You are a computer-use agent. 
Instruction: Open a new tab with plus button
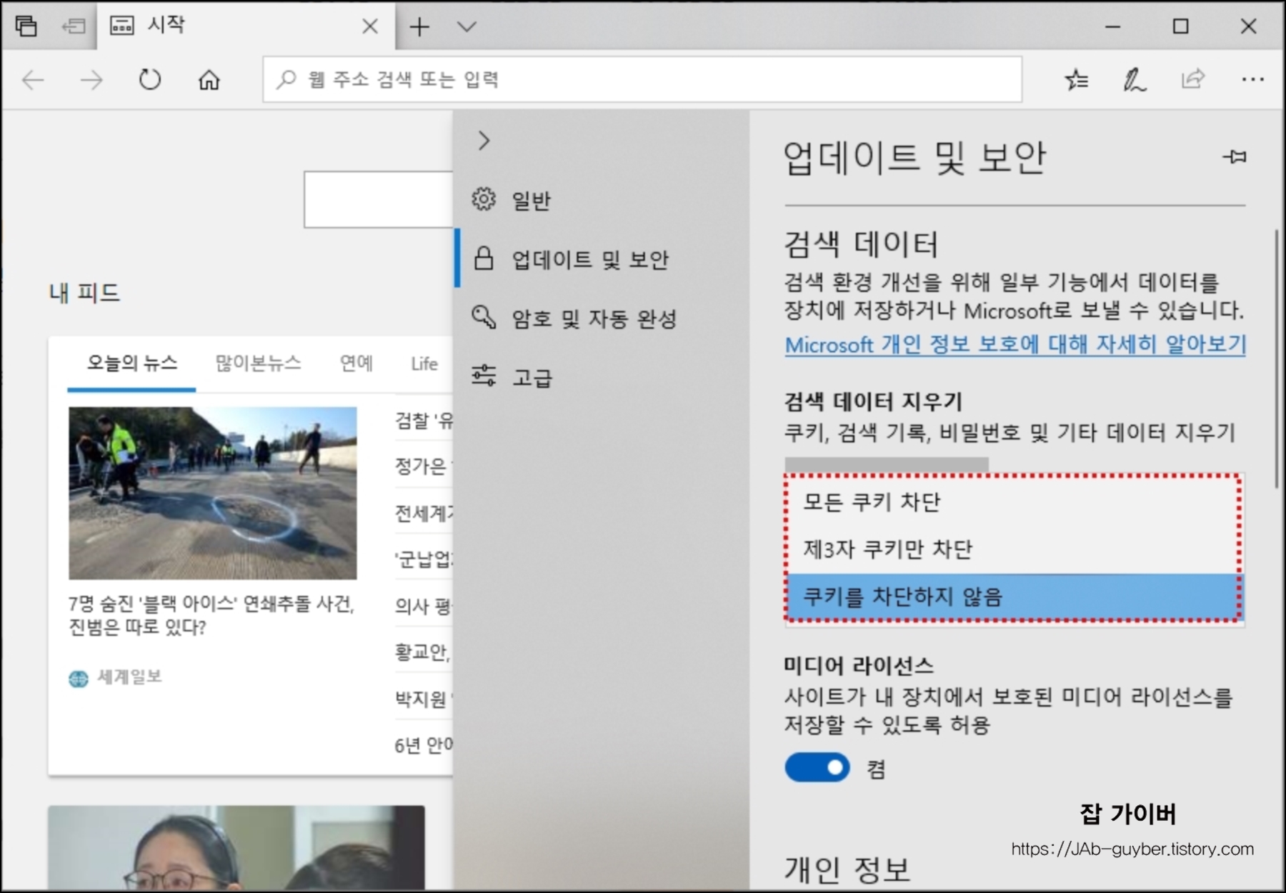(x=419, y=26)
